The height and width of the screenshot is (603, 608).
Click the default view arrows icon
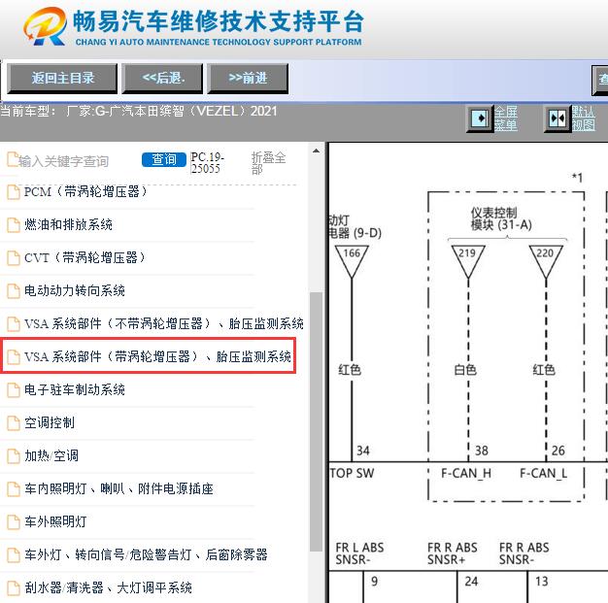pos(557,118)
